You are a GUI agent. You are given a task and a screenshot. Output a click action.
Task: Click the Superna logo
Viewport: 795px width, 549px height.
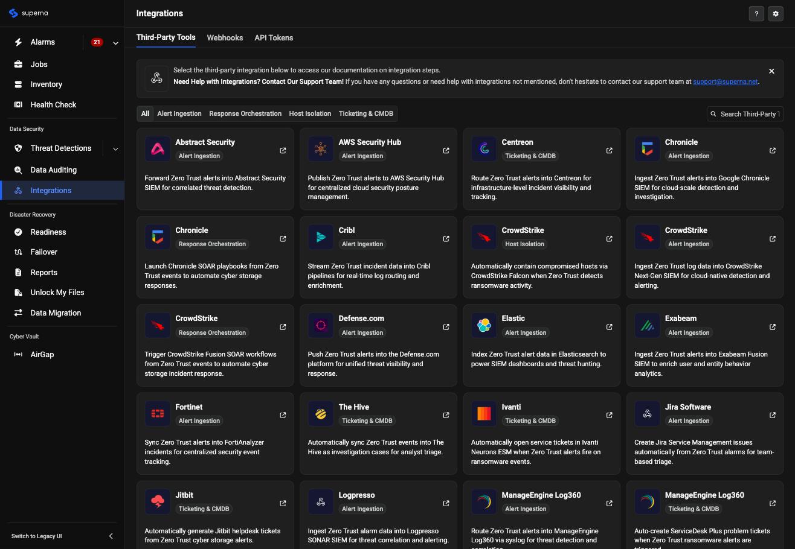coord(28,13)
